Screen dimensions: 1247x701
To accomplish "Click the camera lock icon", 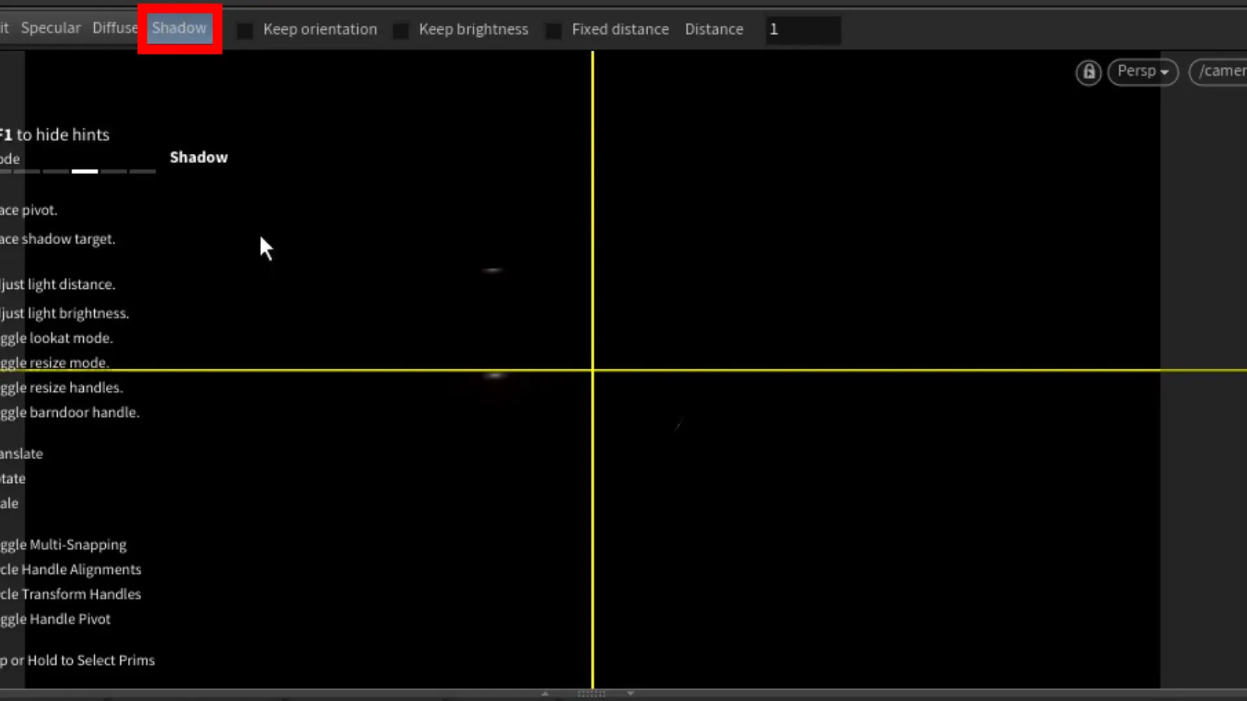I will click(x=1089, y=71).
